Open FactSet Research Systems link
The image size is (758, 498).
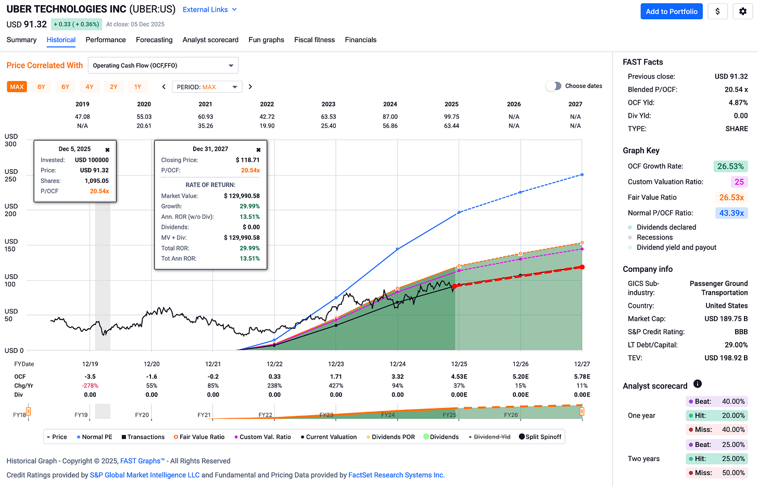coord(396,475)
